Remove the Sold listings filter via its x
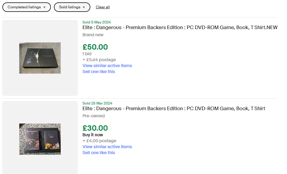Viewport: 287px width, 174px height. [x=84, y=7]
